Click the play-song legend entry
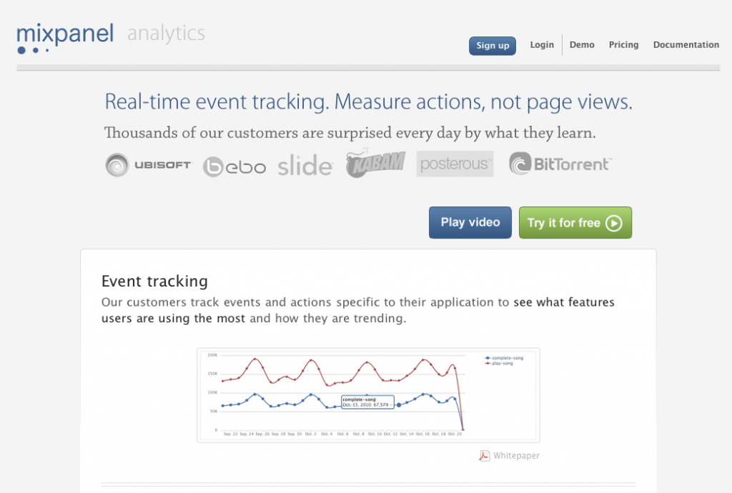The width and height of the screenshot is (732, 493). [x=498, y=364]
